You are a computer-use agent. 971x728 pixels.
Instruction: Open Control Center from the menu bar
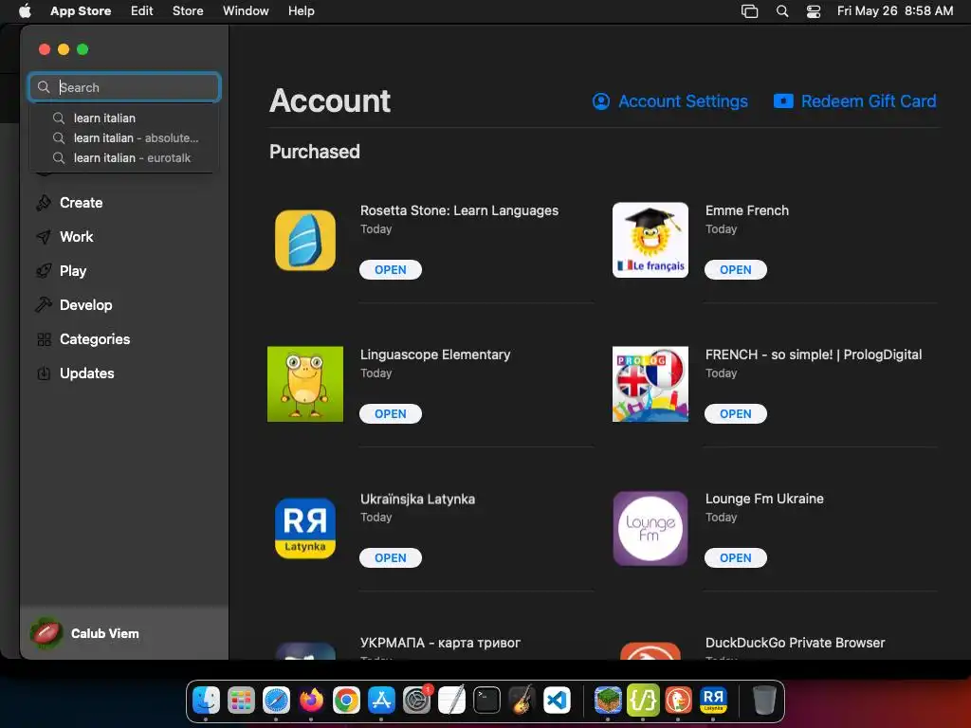pyautogui.click(x=813, y=10)
